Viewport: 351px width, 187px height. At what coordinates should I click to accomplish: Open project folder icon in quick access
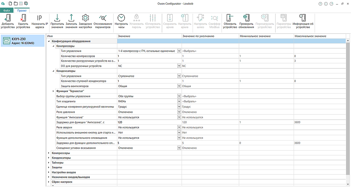pyautogui.click(x=16, y=4)
